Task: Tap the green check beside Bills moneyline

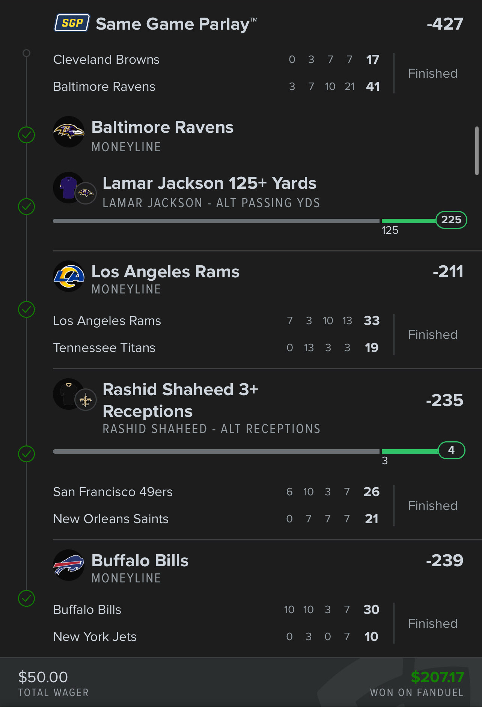Action: (26, 598)
